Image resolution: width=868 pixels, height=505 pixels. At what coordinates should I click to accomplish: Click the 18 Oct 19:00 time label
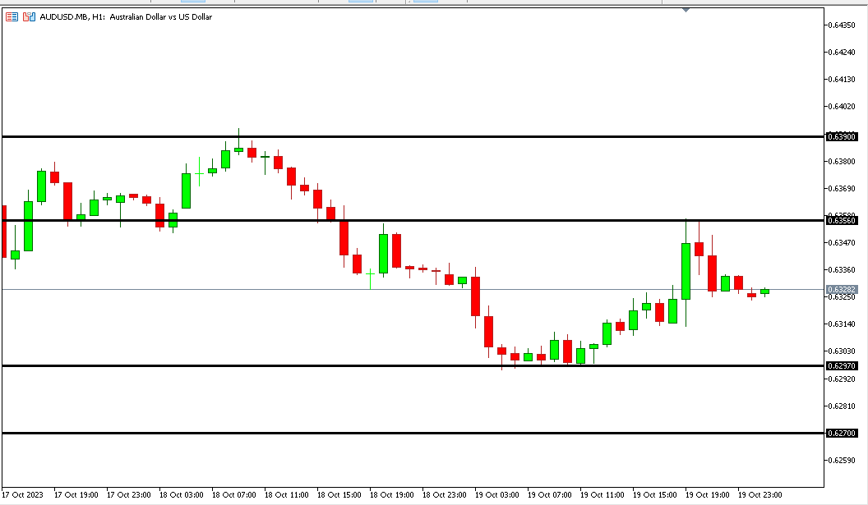pos(391,494)
